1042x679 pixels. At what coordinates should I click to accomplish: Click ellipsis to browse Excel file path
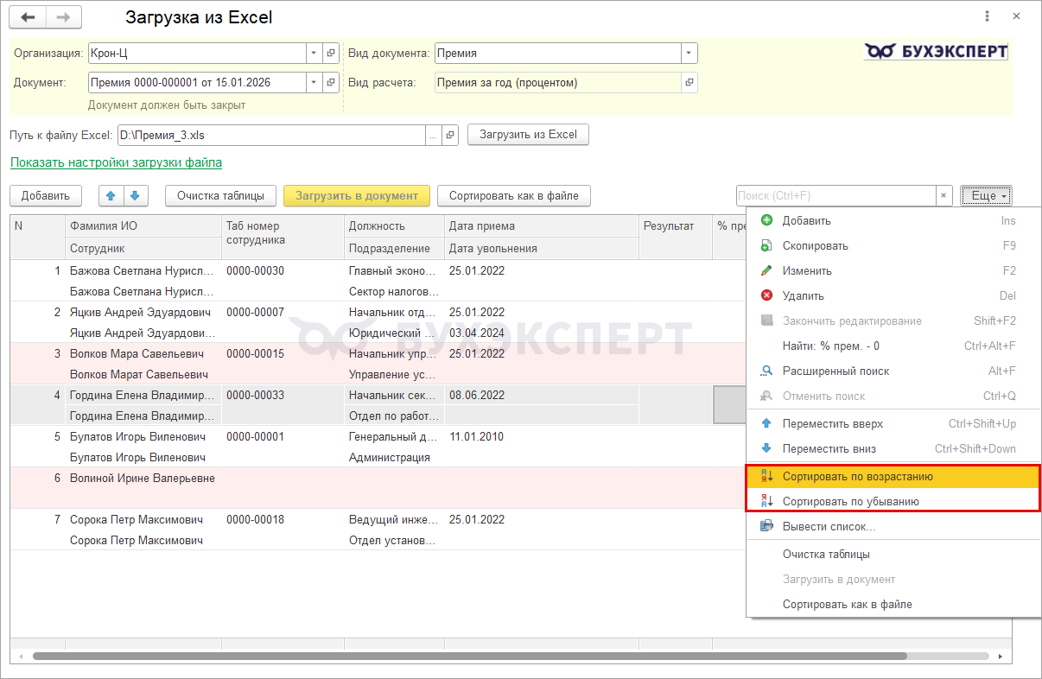click(x=433, y=136)
